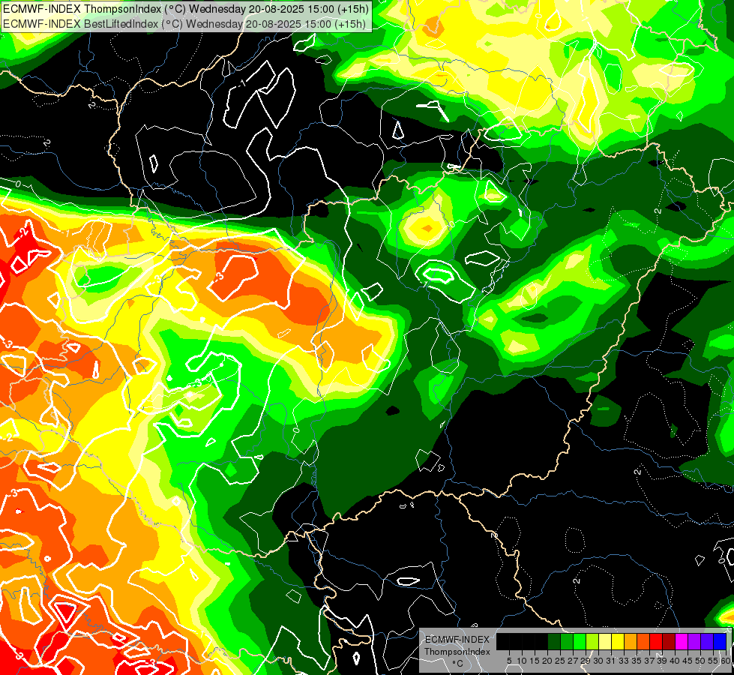The height and width of the screenshot is (675, 734).
Task: Select the dark green 20–25 legend swatch
Action: (554, 641)
